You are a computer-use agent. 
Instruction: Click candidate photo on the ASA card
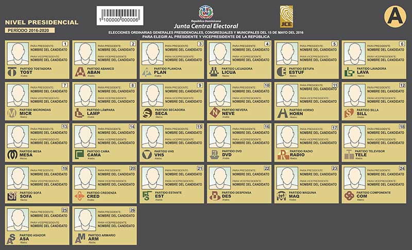(x=18, y=220)
